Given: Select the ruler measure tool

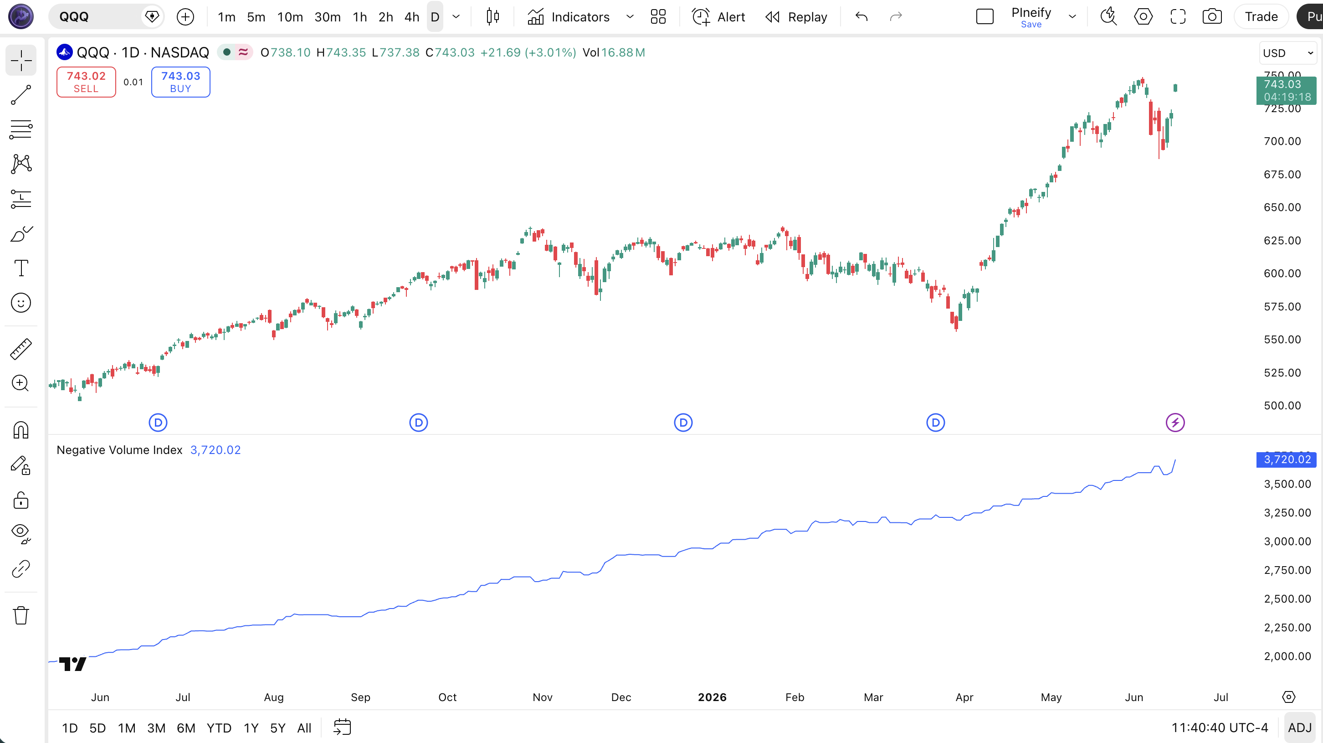Looking at the screenshot, I should click(21, 349).
